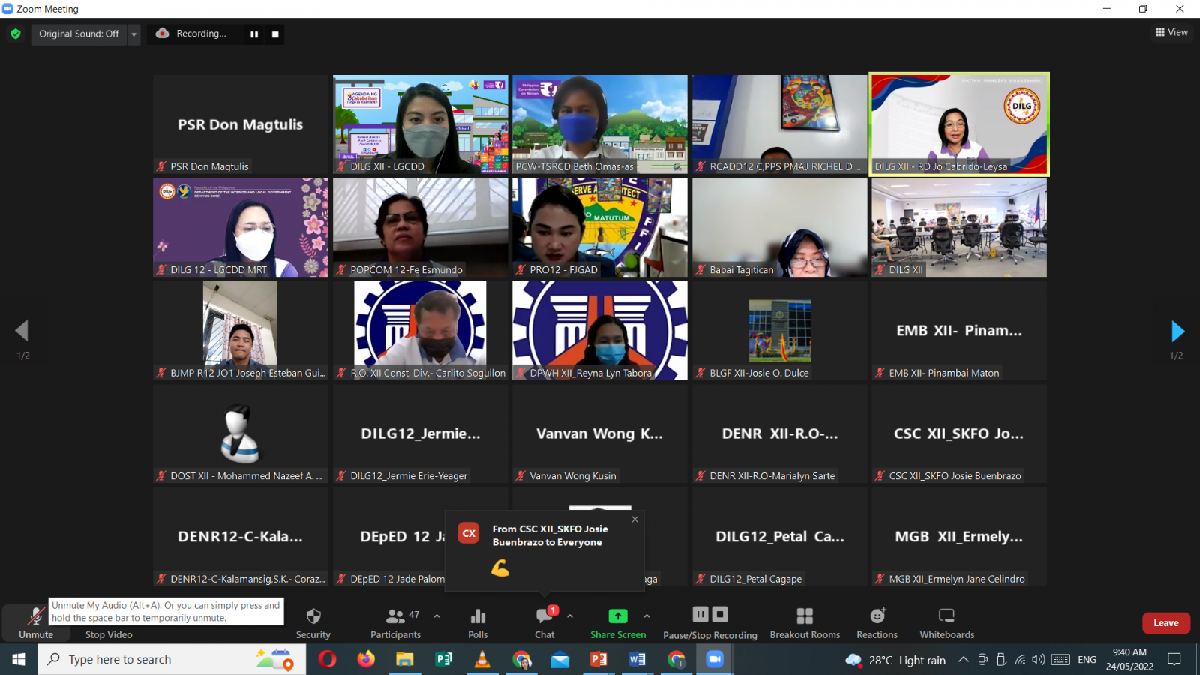This screenshot has height=675, width=1200.
Task: Expand the Share Screen options caret
Action: 646,616
